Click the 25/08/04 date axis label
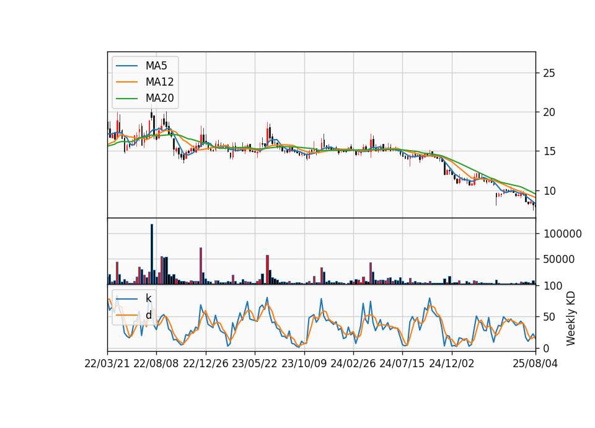595x428 pixels. 535,363
